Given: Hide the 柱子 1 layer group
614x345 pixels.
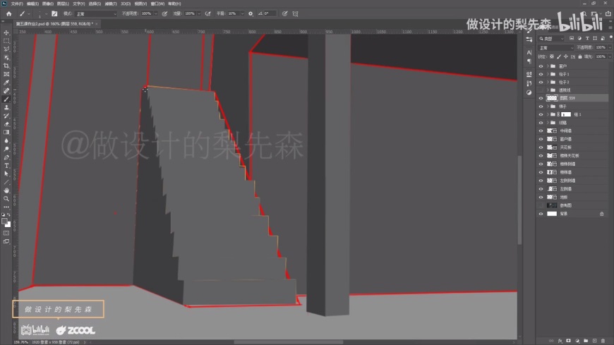Looking at the screenshot, I should (541, 74).
